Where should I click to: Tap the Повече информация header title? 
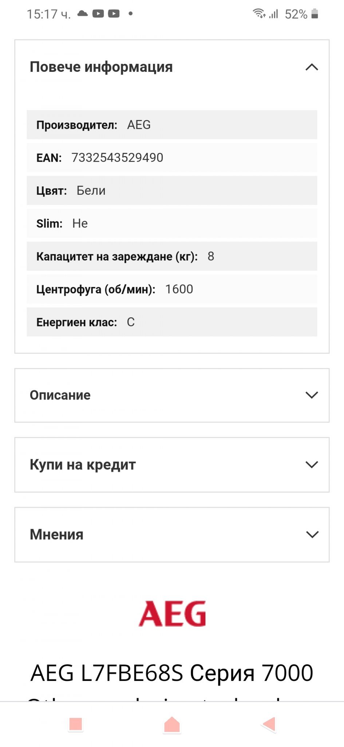click(101, 67)
